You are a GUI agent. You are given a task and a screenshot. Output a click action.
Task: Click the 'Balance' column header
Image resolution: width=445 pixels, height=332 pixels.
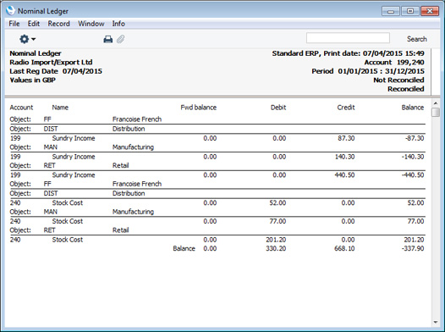413,108
